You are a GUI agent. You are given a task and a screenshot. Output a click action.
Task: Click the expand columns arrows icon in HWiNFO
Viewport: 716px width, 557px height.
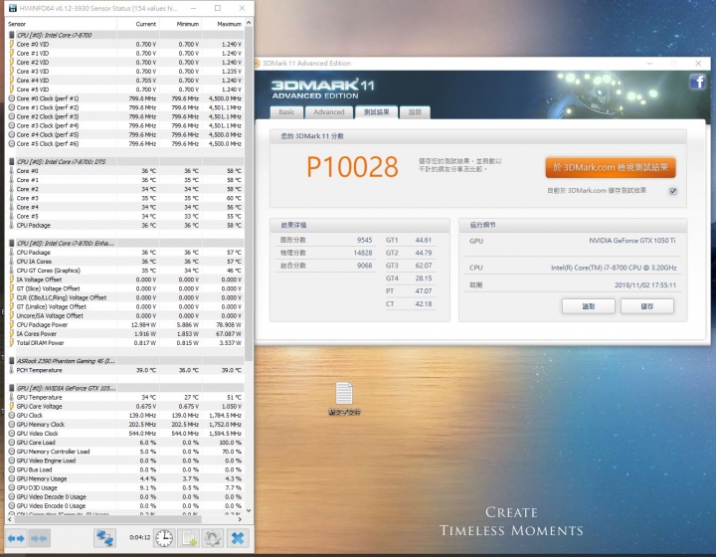(x=16, y=538)
